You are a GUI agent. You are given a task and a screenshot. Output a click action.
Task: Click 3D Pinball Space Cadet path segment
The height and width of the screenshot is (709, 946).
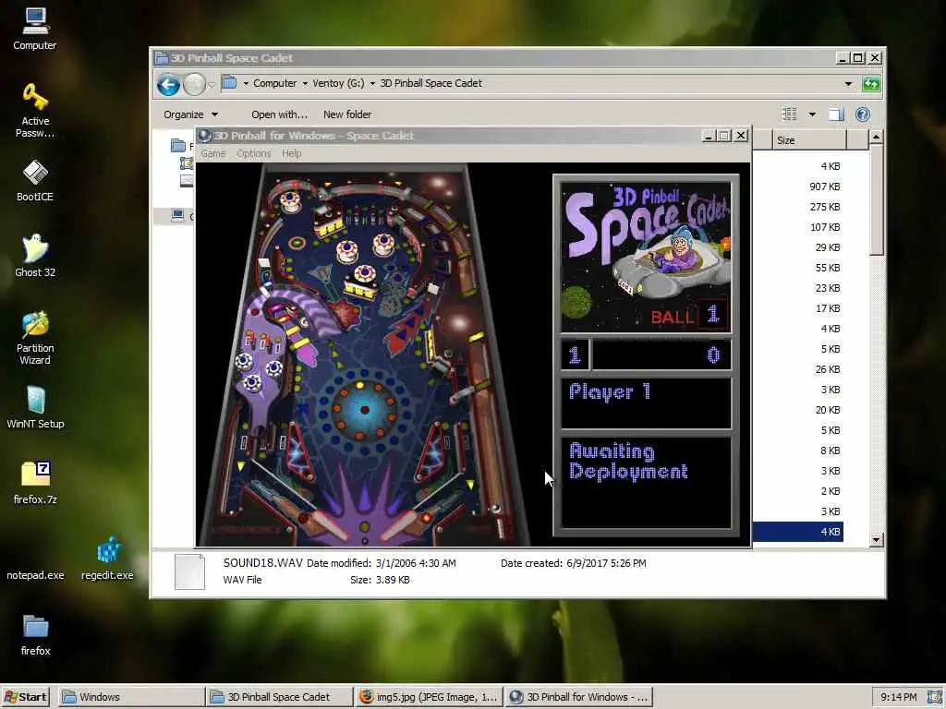click(431, 83)
